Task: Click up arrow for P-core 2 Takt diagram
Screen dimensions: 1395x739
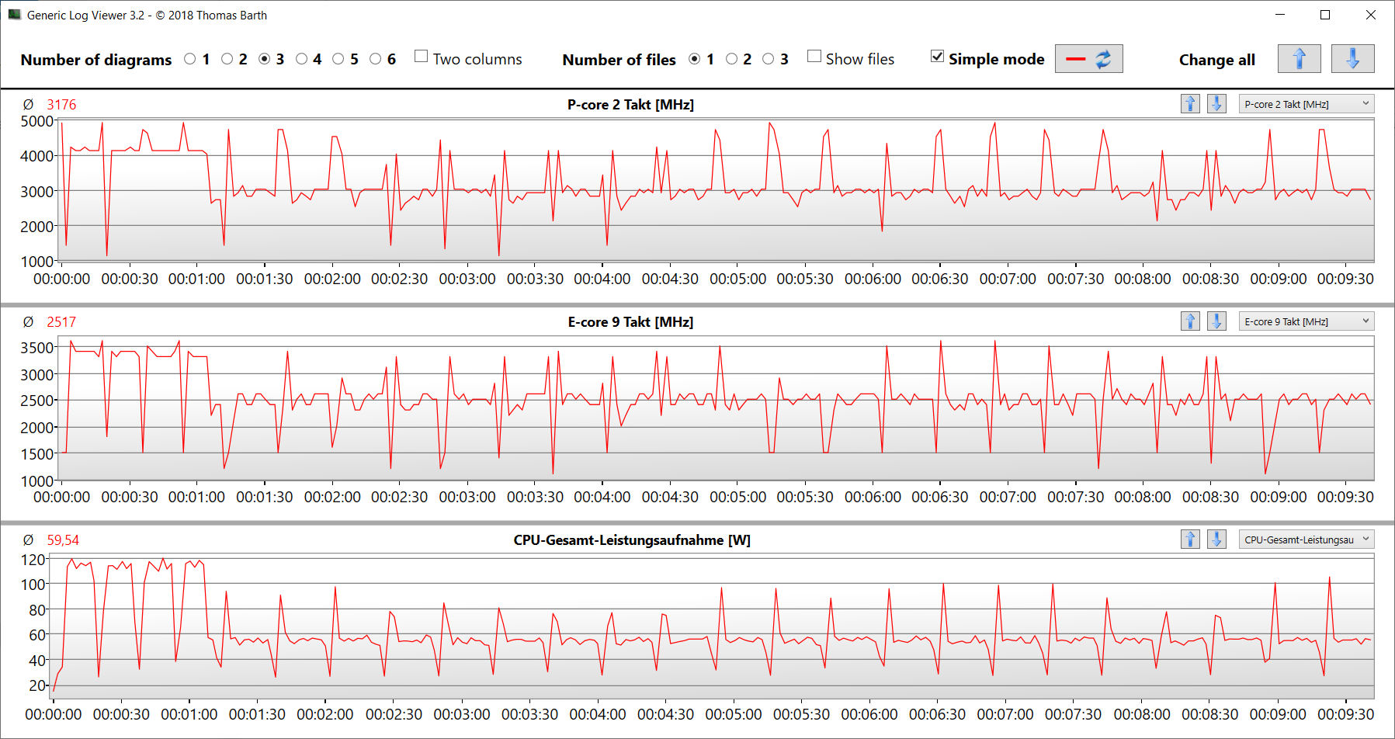Action: (1190, 104)
